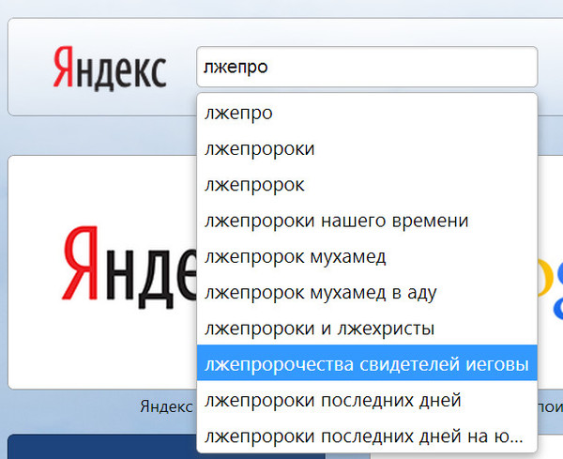Choose "лжепророки последних дней" suggestion
The height and width of the screenshot is (459, 563).
click(367, 399)
